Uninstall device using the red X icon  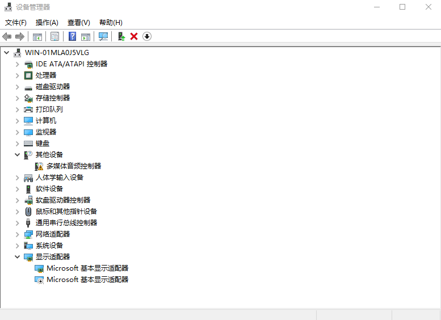click(134, 36)
